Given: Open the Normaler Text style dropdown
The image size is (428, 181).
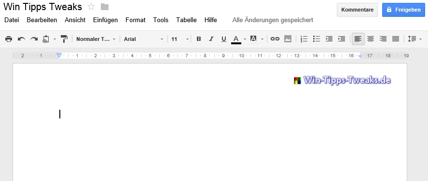Looking at the screenshot, I should (x=96, y=39).
